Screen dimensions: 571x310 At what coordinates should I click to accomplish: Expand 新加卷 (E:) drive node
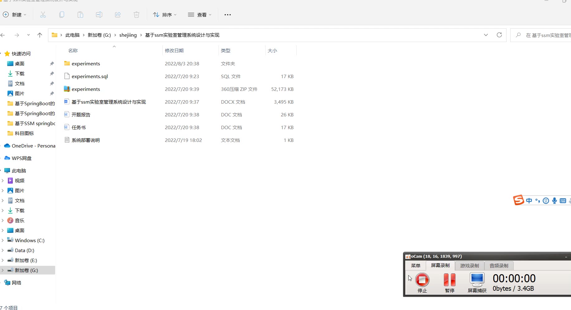click(3, 260)
